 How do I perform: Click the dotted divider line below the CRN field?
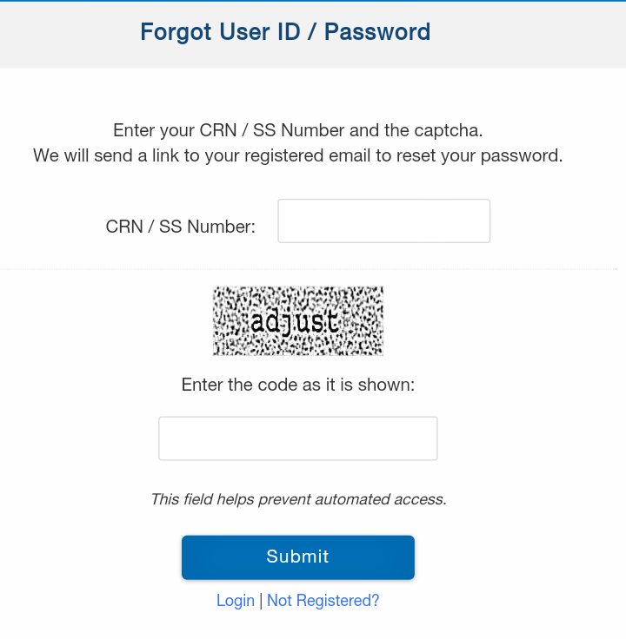pos(309,269)
